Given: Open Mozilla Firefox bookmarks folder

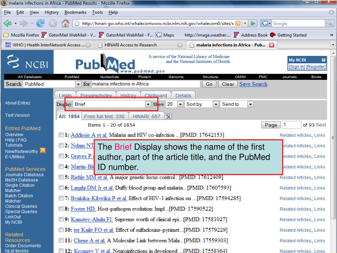Looking at the screenshot, I should click(21, 35).
